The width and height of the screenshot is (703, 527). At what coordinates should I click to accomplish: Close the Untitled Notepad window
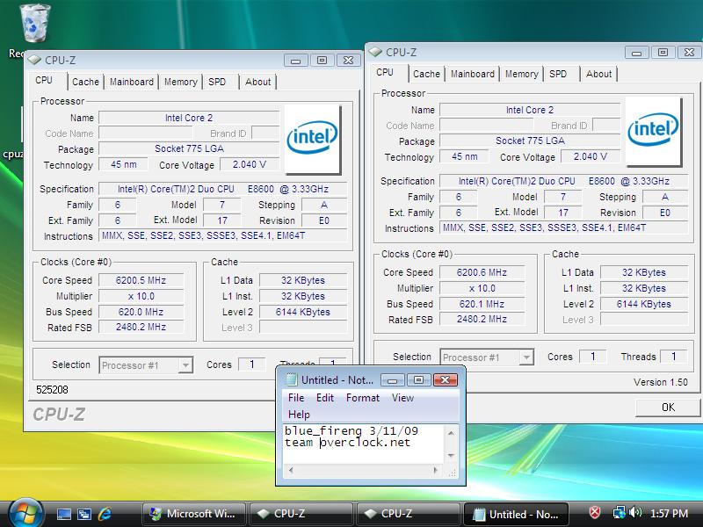446,380
